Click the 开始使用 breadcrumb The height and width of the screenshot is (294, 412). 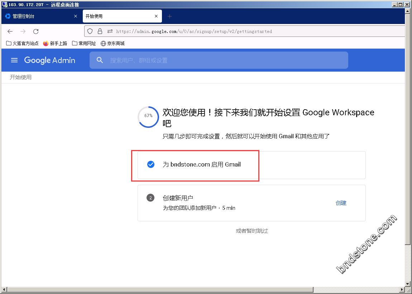pos(21,77)
